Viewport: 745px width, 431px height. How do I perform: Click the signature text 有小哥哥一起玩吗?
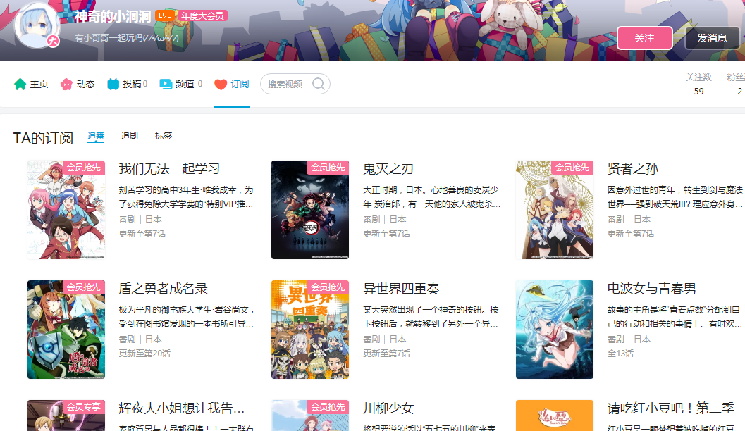(x=127, y=37)
